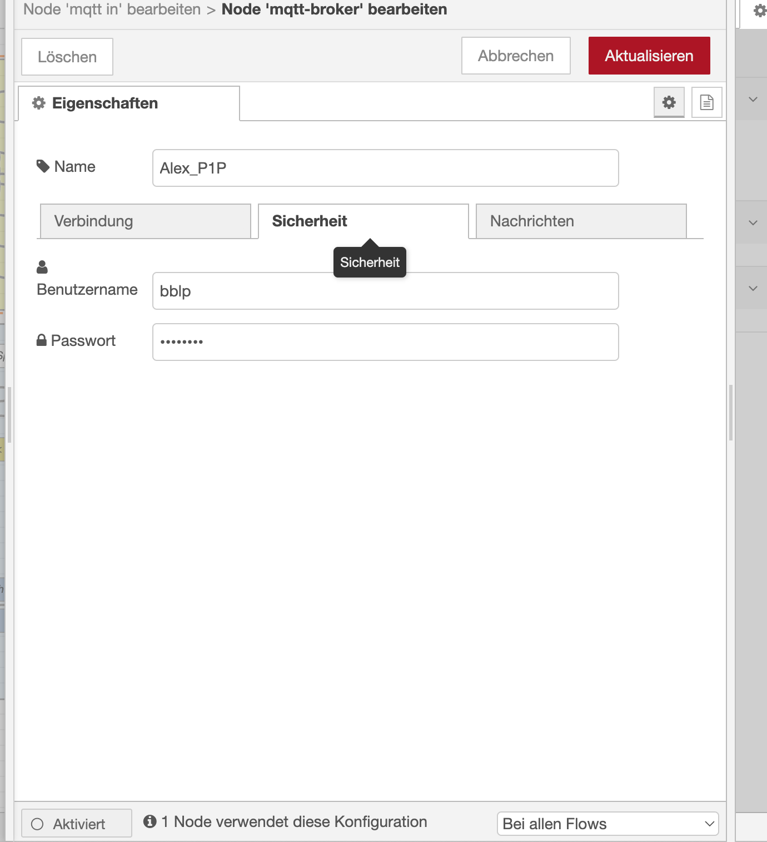Expand the first sidebar chevron section
The image size is (767, 842).
click(x=753, y=100)
